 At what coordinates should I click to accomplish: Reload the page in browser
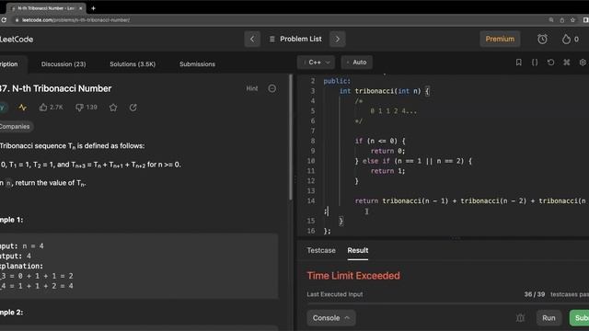[x=4, y=20]
